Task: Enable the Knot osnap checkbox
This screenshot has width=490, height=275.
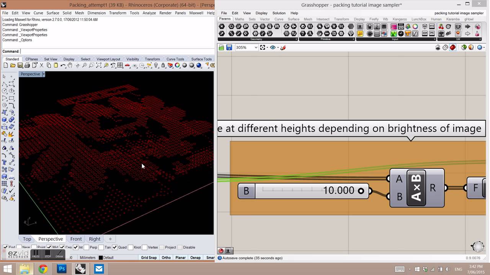Action: point(131,247)
